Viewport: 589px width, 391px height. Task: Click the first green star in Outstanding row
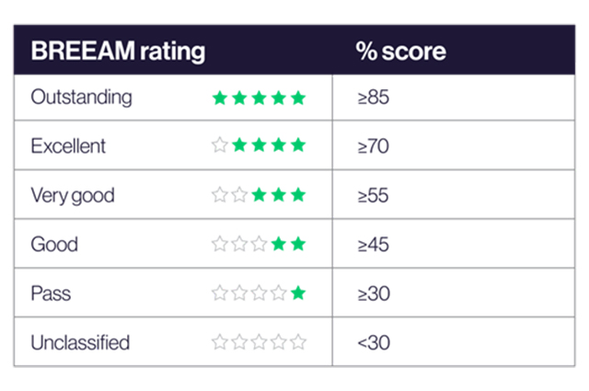[220, 98]
